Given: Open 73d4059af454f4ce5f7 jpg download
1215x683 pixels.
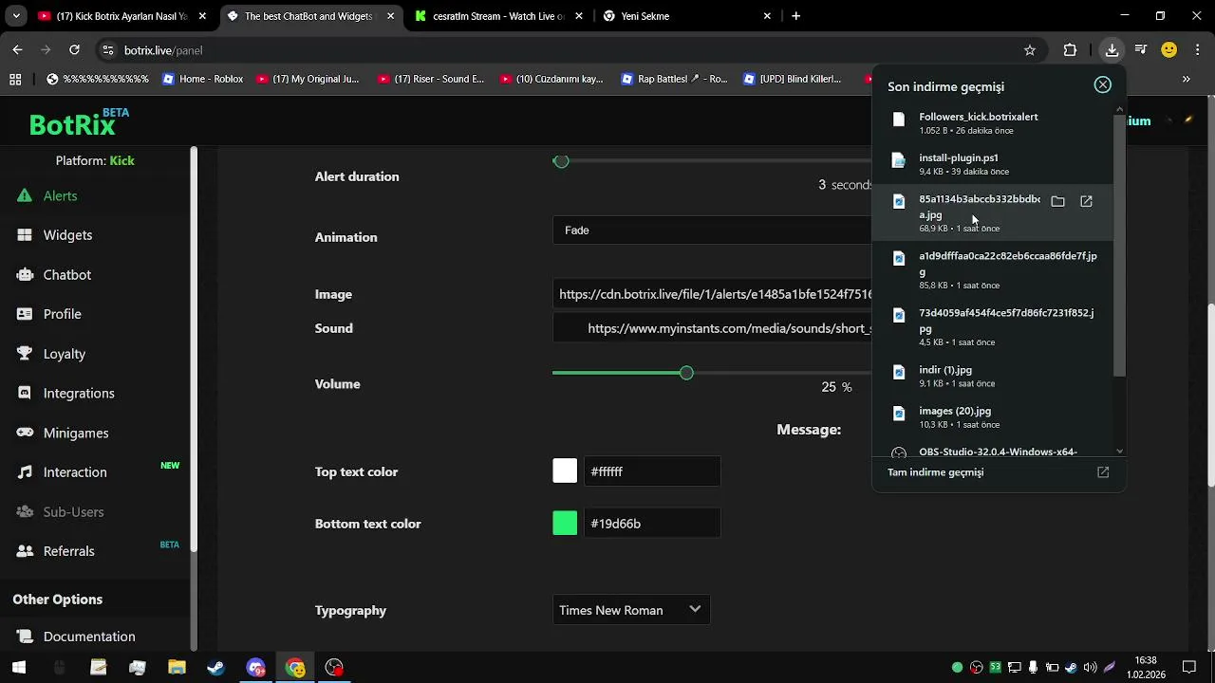Looking at the screenshot, I should pos(992,326).
